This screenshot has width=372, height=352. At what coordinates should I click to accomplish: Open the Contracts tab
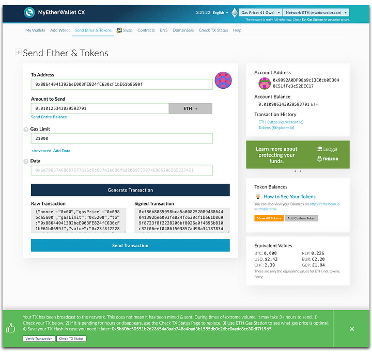[146, 30]
